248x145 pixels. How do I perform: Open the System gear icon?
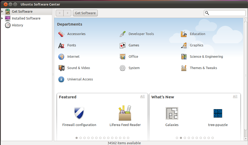[x=123, y=68]
